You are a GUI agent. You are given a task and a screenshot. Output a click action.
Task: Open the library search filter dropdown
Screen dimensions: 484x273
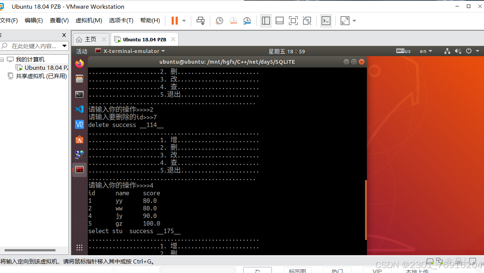point(64,46)
